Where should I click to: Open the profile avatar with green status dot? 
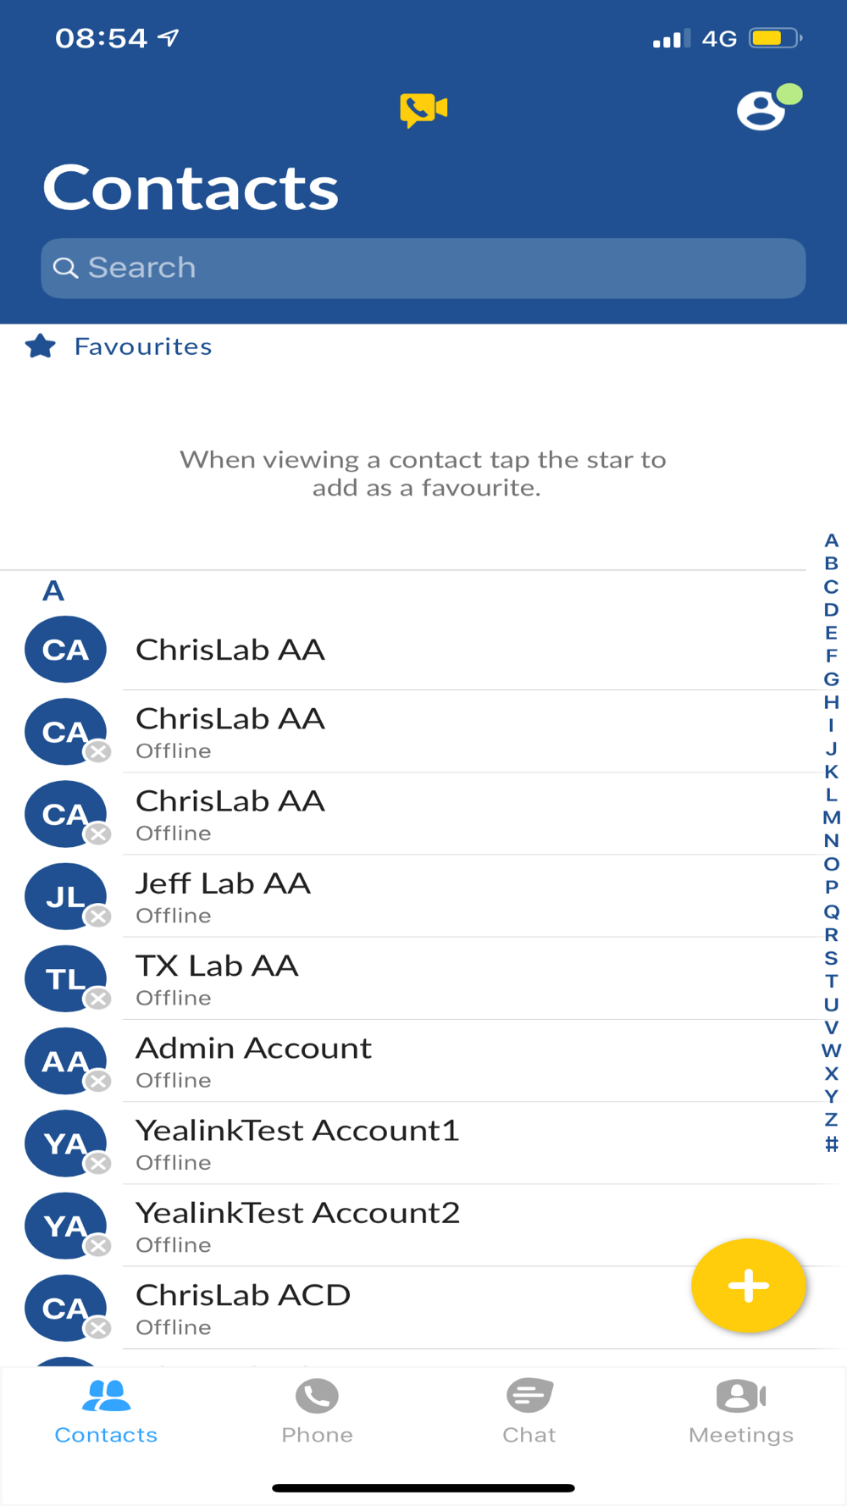(768, 108)
